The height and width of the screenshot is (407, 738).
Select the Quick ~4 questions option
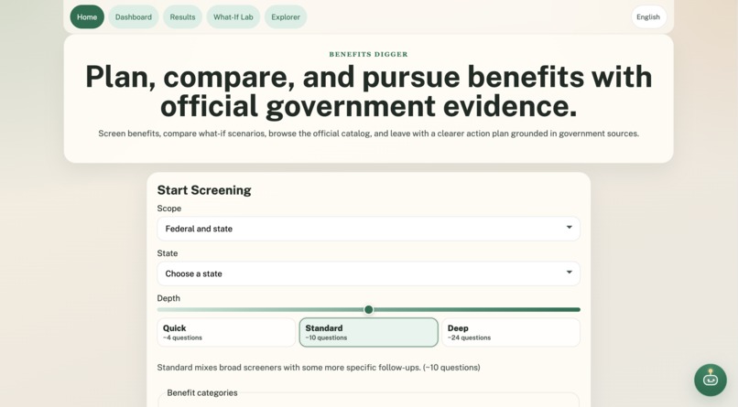pos(226,332)
